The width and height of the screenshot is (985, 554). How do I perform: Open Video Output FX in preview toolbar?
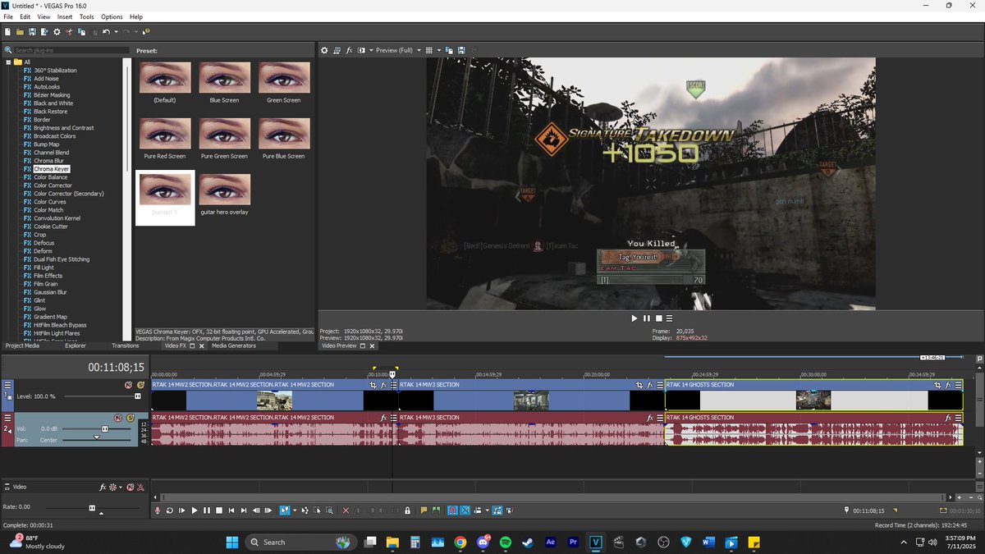[350, 50]
